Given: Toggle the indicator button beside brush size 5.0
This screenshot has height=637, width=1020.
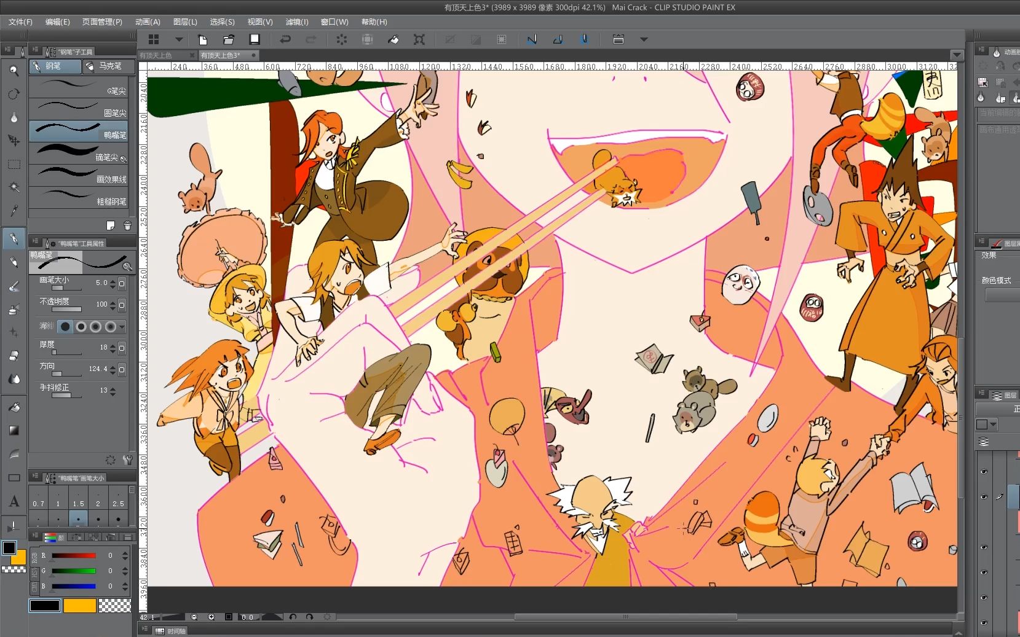Looking at the screenshot, I should pyautogui.click(x=122, y=283).
